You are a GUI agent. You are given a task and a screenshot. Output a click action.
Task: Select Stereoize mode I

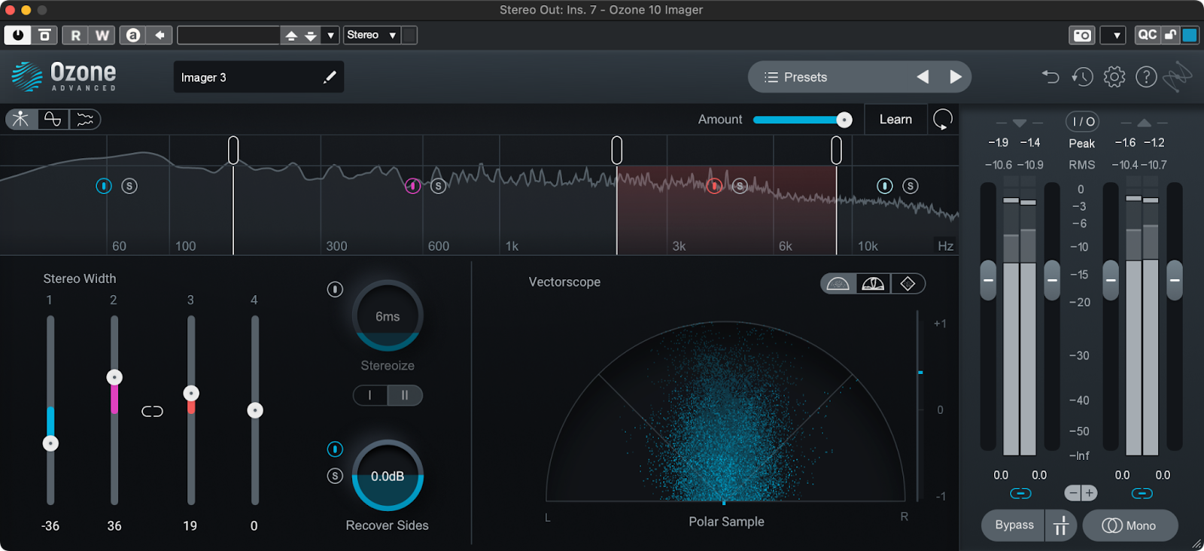point(370,395)
